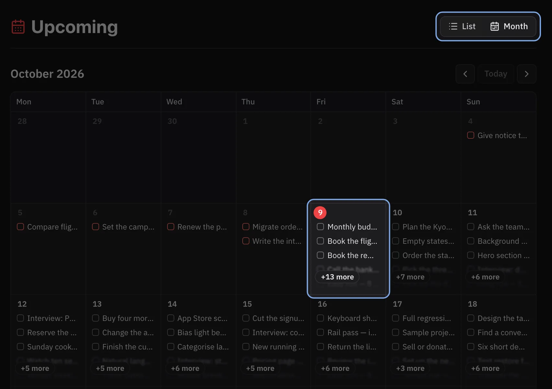Open 'Finish the cu...' task
The height and width of the screenshot is (389, 552).
[x=127, y=347]
